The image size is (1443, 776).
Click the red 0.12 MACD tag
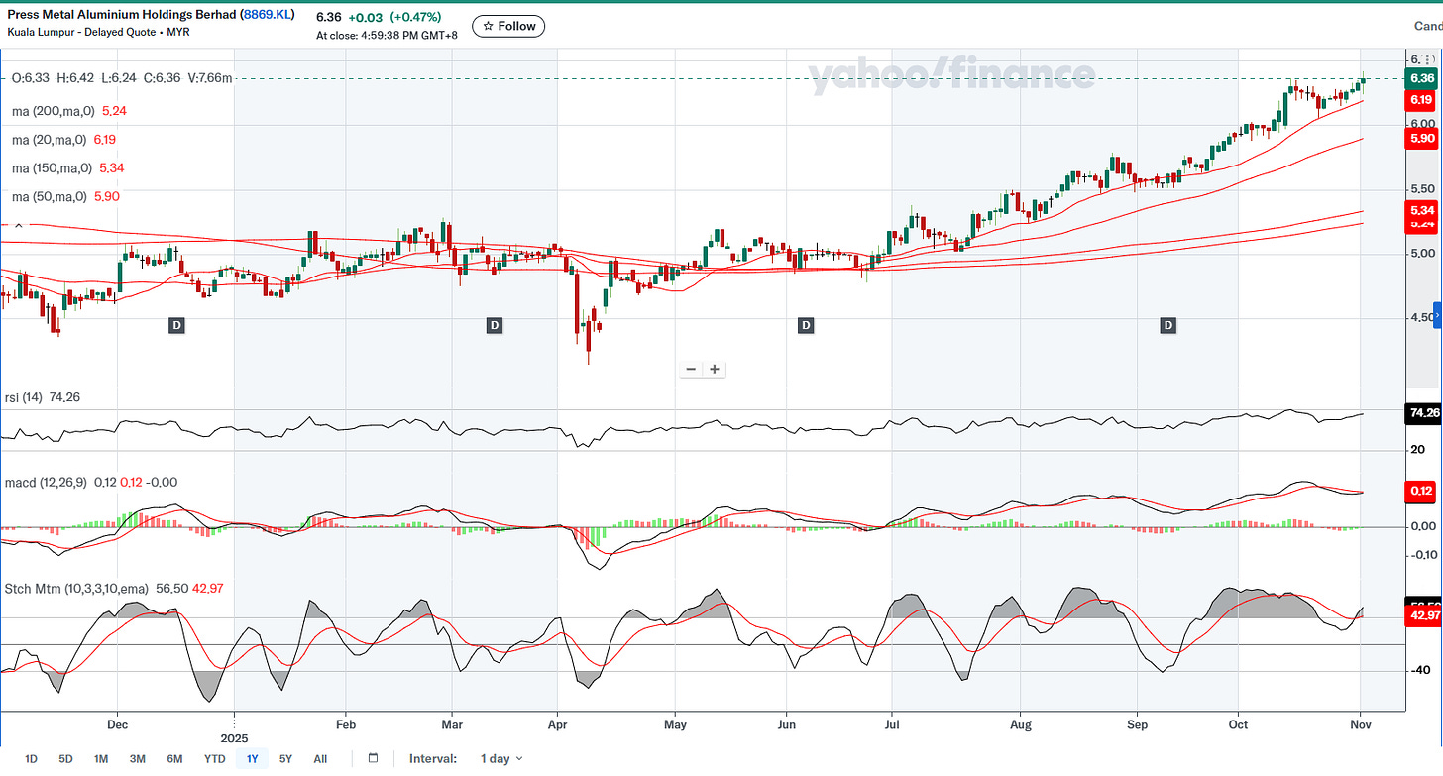1421,491
